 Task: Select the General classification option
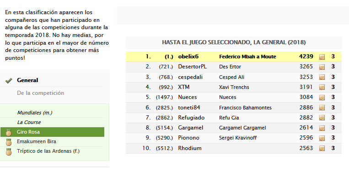(27, 80)
